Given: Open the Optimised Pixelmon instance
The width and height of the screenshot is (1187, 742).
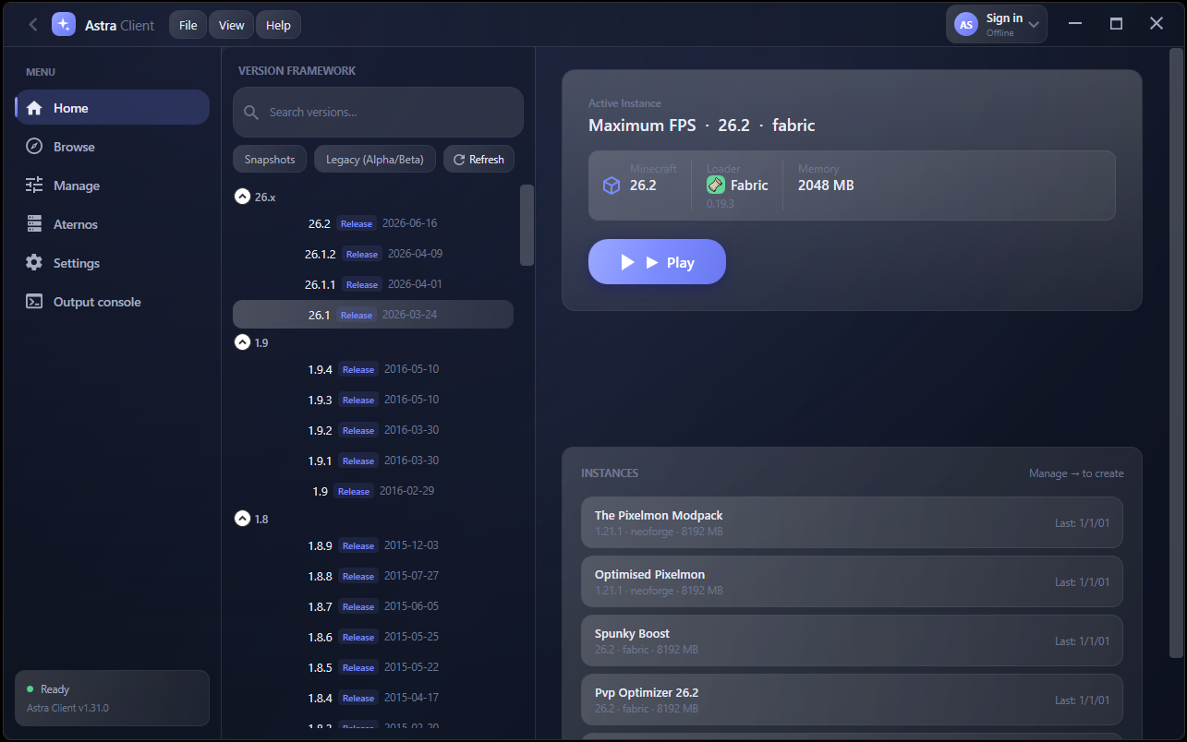Looking at the screenshot, I should (852, 581).
